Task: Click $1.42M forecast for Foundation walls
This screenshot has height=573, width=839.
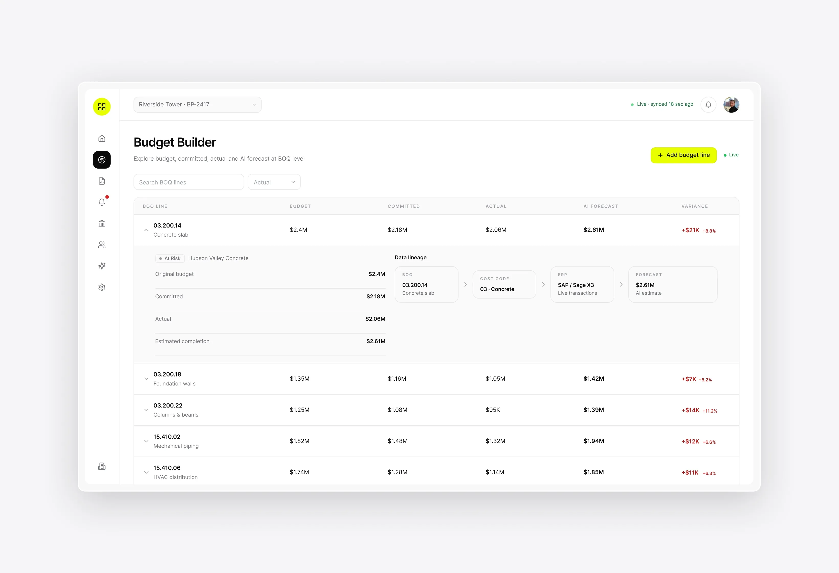Action: [x=593, y=379]
